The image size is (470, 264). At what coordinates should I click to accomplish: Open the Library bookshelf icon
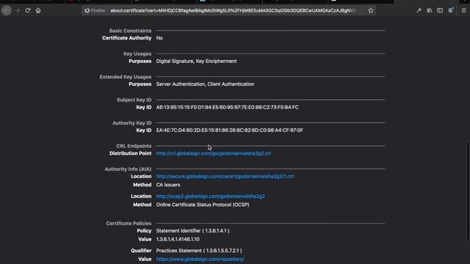(x=430, y=10)
